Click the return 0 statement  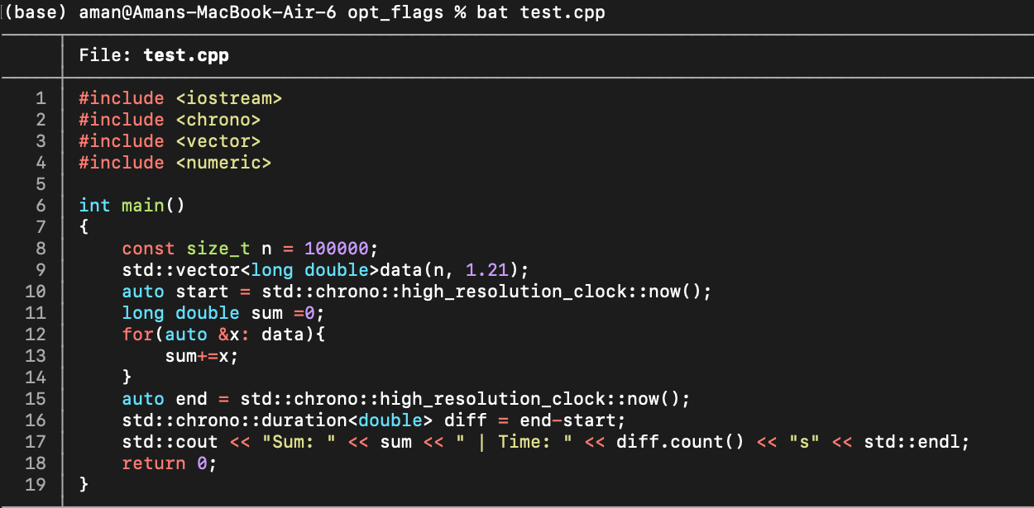(168, 463)
